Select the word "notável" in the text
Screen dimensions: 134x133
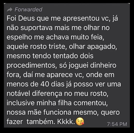tap(18, 93)
